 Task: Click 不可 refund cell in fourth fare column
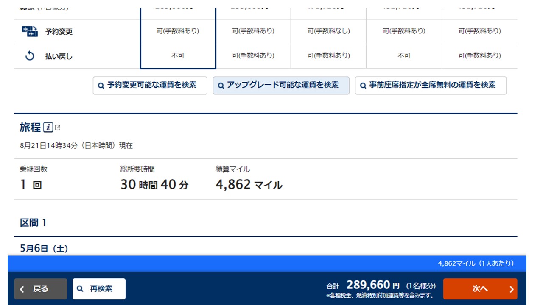(x=404, y=55)
